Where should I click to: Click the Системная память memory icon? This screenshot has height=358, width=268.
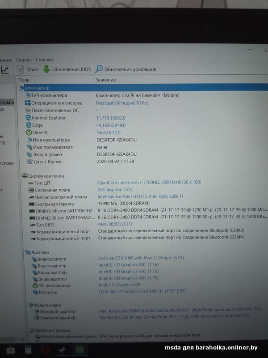pyautogui.click(x=31, y=204)
